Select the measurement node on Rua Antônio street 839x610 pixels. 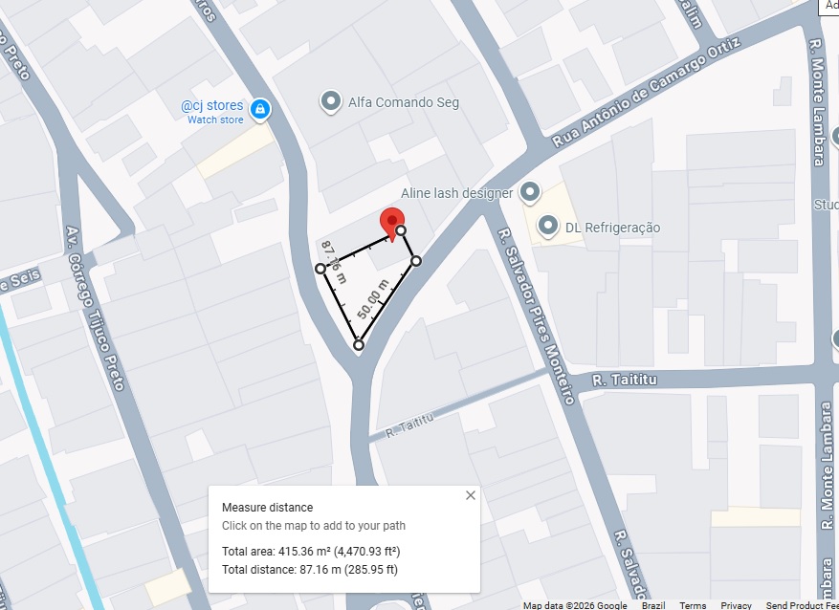click(416, 261)
